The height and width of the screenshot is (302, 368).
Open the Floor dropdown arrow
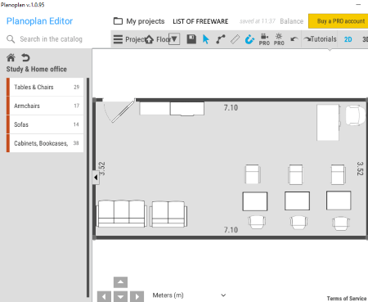(174, 39)
